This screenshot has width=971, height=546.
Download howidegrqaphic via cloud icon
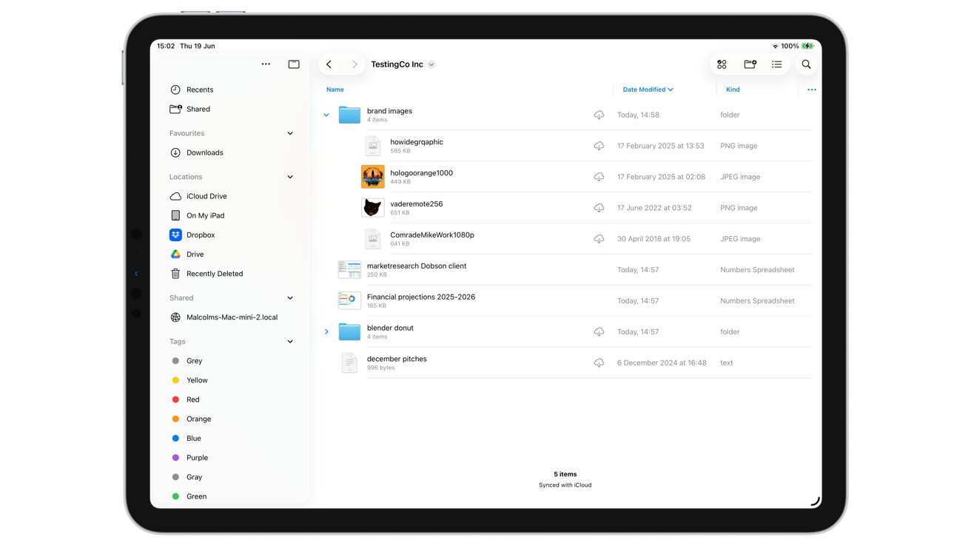599,146
